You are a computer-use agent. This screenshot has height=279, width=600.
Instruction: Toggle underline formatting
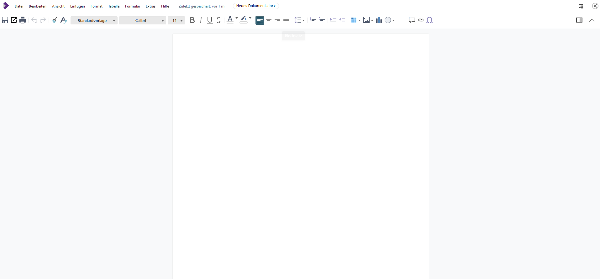tap(210, 20)
